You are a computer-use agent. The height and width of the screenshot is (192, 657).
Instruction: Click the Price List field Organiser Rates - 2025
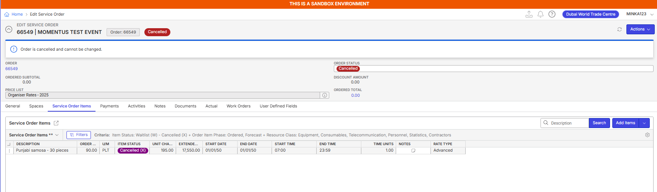click(163, 95)
